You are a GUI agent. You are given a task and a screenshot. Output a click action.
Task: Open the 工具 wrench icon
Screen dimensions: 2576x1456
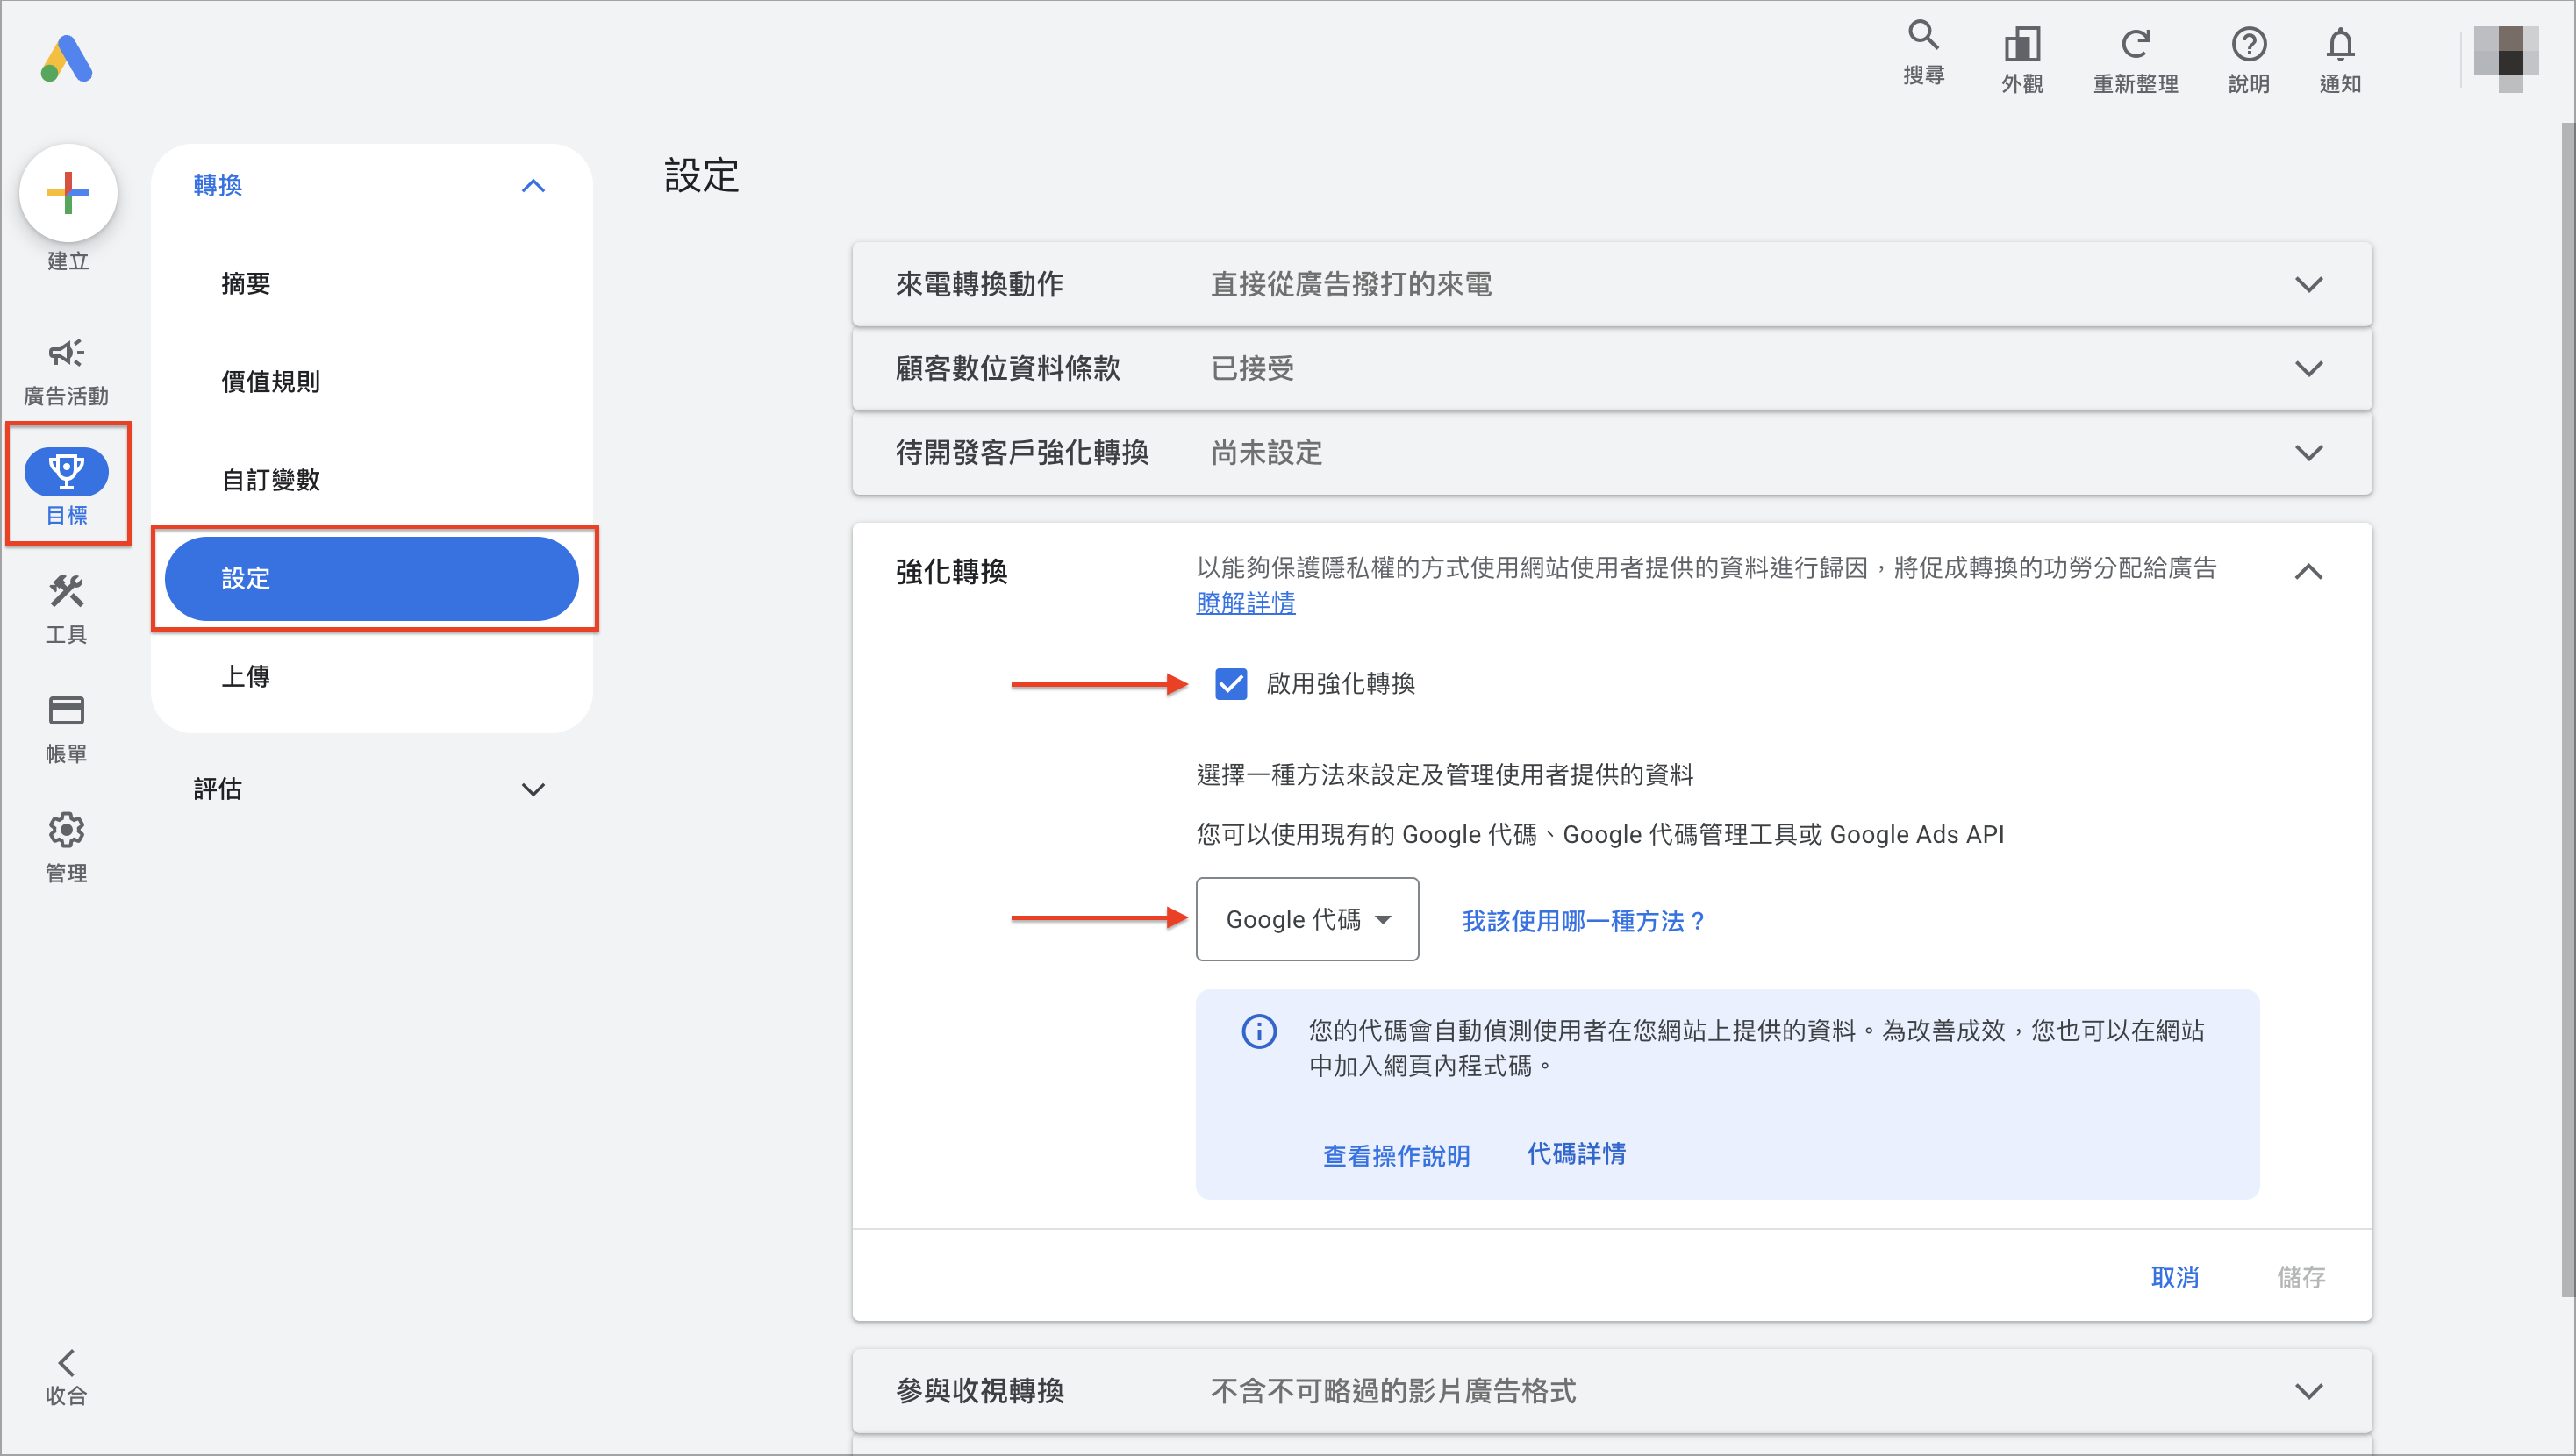[66, 591]
